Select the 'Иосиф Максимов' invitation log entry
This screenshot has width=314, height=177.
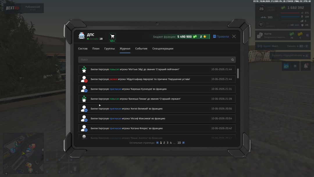157,118
